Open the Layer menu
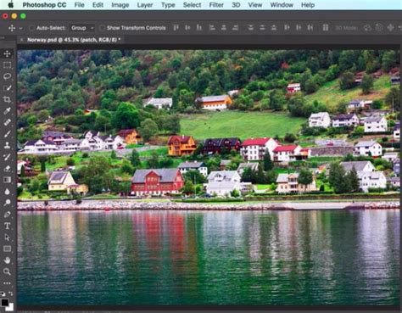This screenshot has height=313, width=402. tap(145, 5)
